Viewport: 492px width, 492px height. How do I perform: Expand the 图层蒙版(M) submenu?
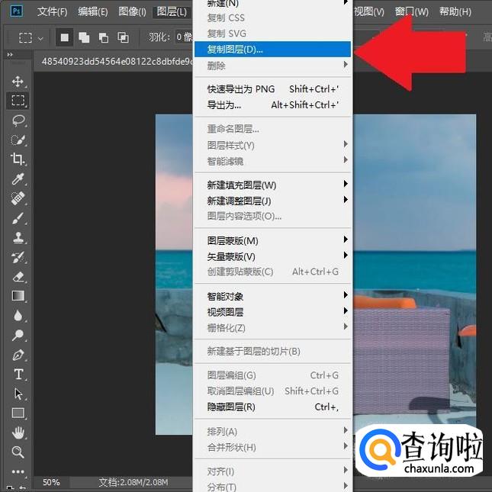(x=272, y=241)
